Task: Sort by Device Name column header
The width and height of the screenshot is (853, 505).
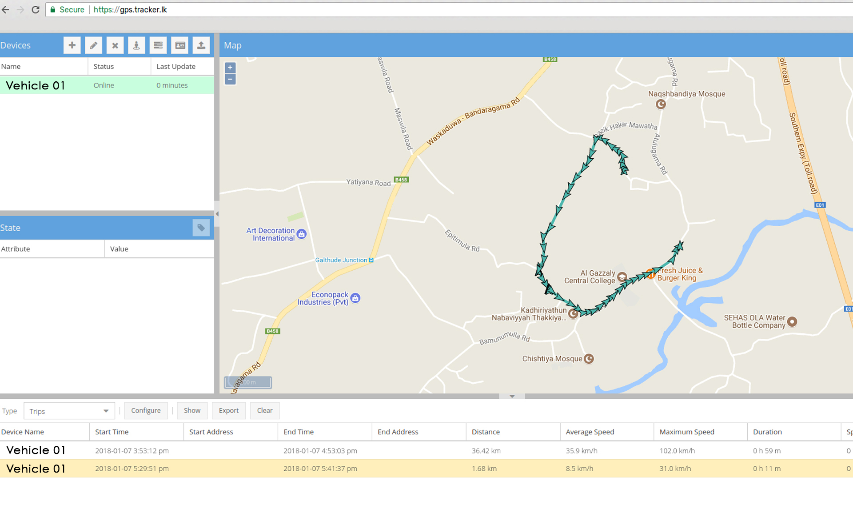Action: point(44,432)
